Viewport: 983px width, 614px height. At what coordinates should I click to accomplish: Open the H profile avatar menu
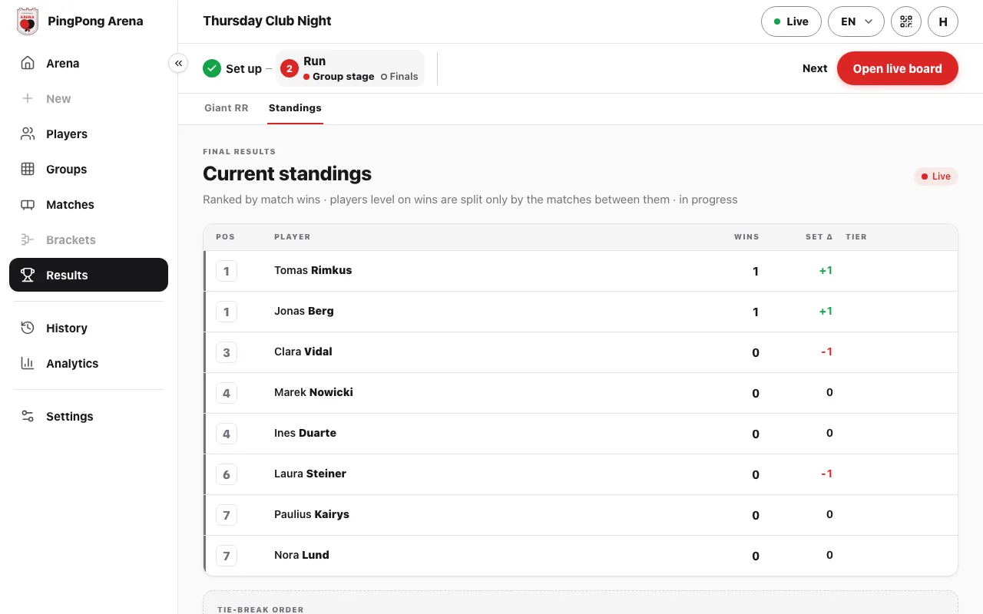pos(943,21)
